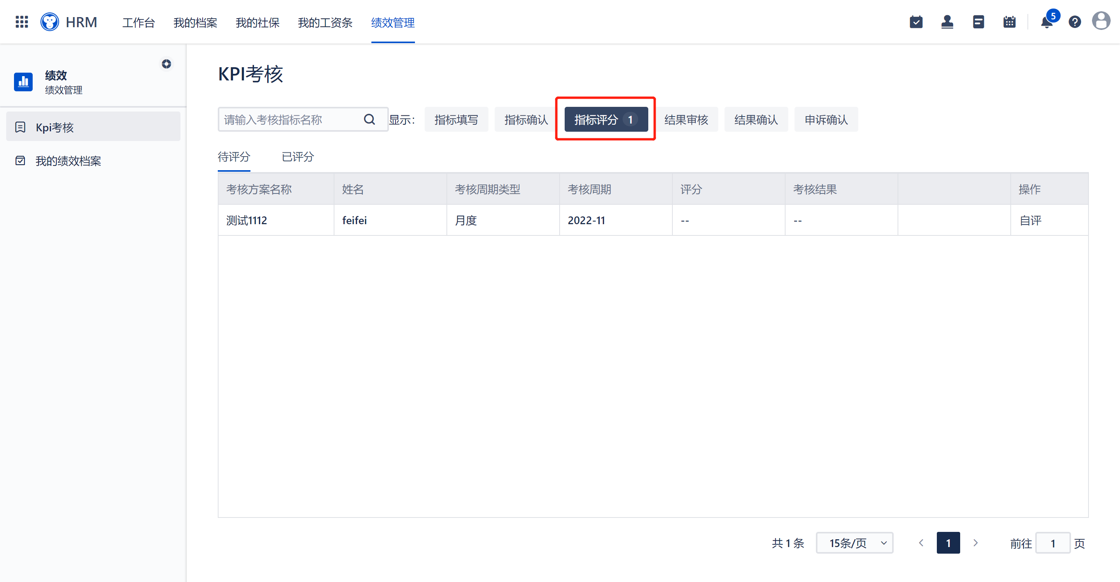Go to 工作台 in top navigation
Screen dimensions: 1120x582
pos(138,23)
